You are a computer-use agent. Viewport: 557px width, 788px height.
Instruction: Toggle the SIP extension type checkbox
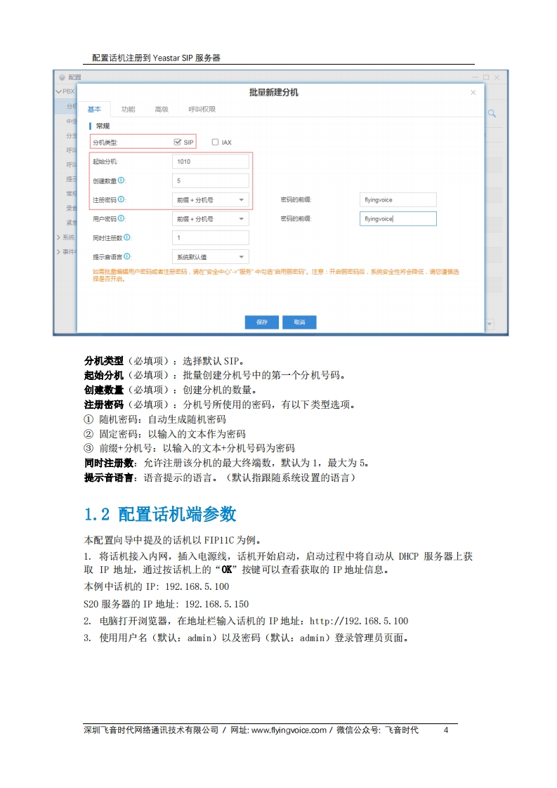[178, 142]
